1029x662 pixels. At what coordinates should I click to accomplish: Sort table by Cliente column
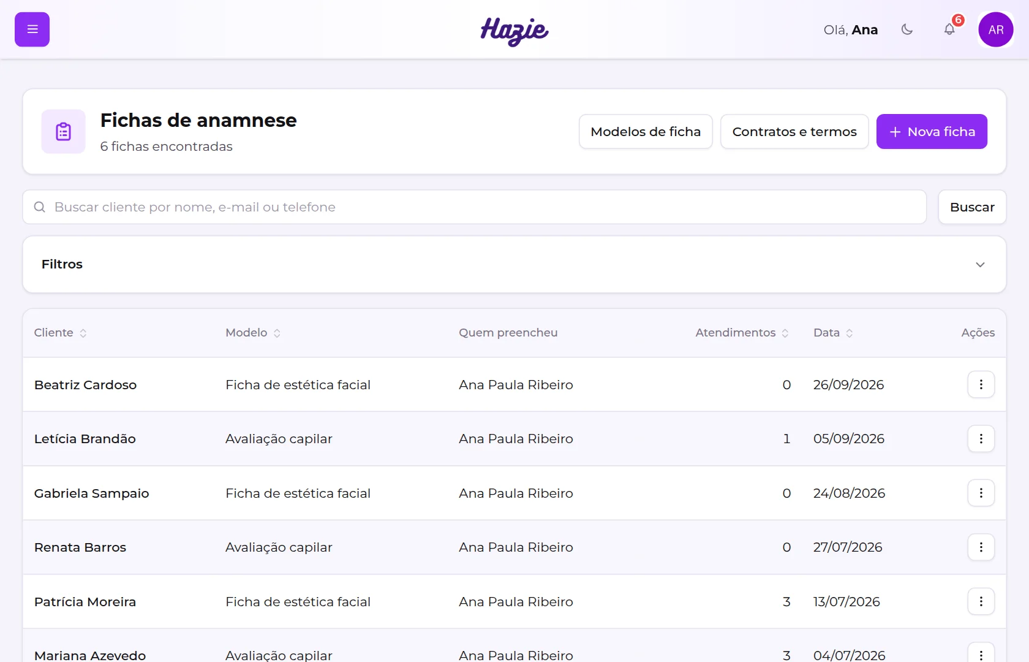(x=60, y=333)
